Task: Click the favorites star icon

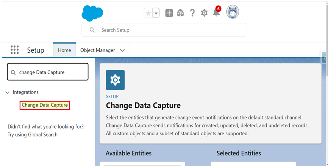Action: (148, 13)
